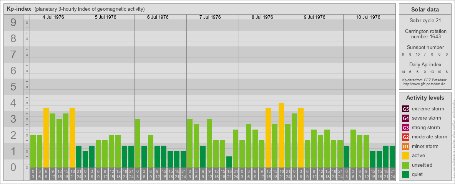Image resolution: width=455 pixels, height=184 pixels.
Task: Click the Activity levels panel heading
Action: tap(425, 98)
